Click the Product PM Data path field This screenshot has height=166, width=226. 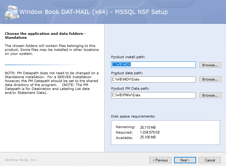(153, 95)
